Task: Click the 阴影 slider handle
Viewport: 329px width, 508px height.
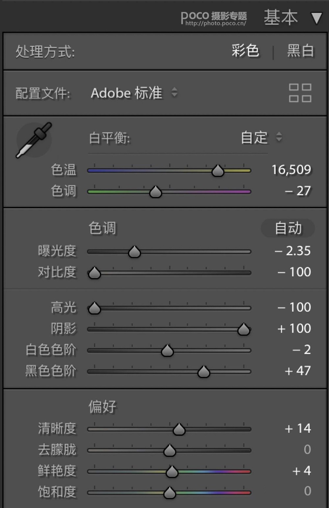Action: 244,330
